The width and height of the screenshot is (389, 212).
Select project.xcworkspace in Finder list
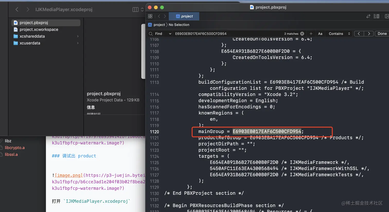(46, 29)
